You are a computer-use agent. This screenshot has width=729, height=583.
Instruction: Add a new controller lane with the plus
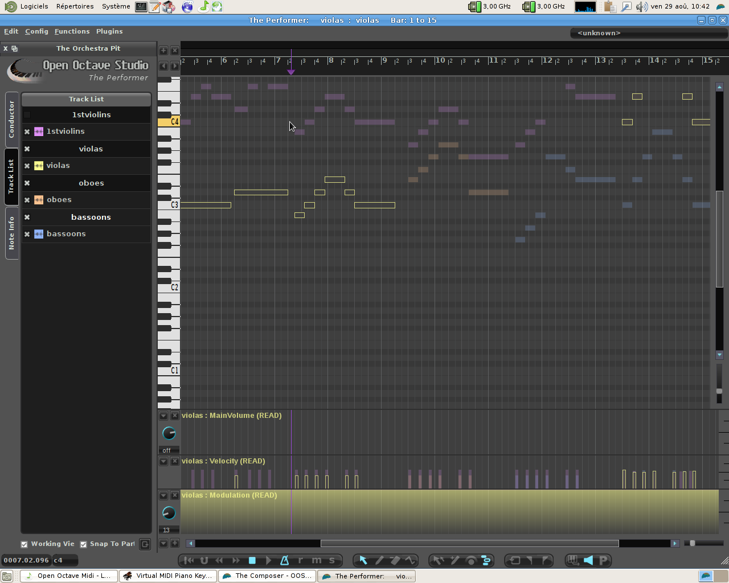(175, 543)
